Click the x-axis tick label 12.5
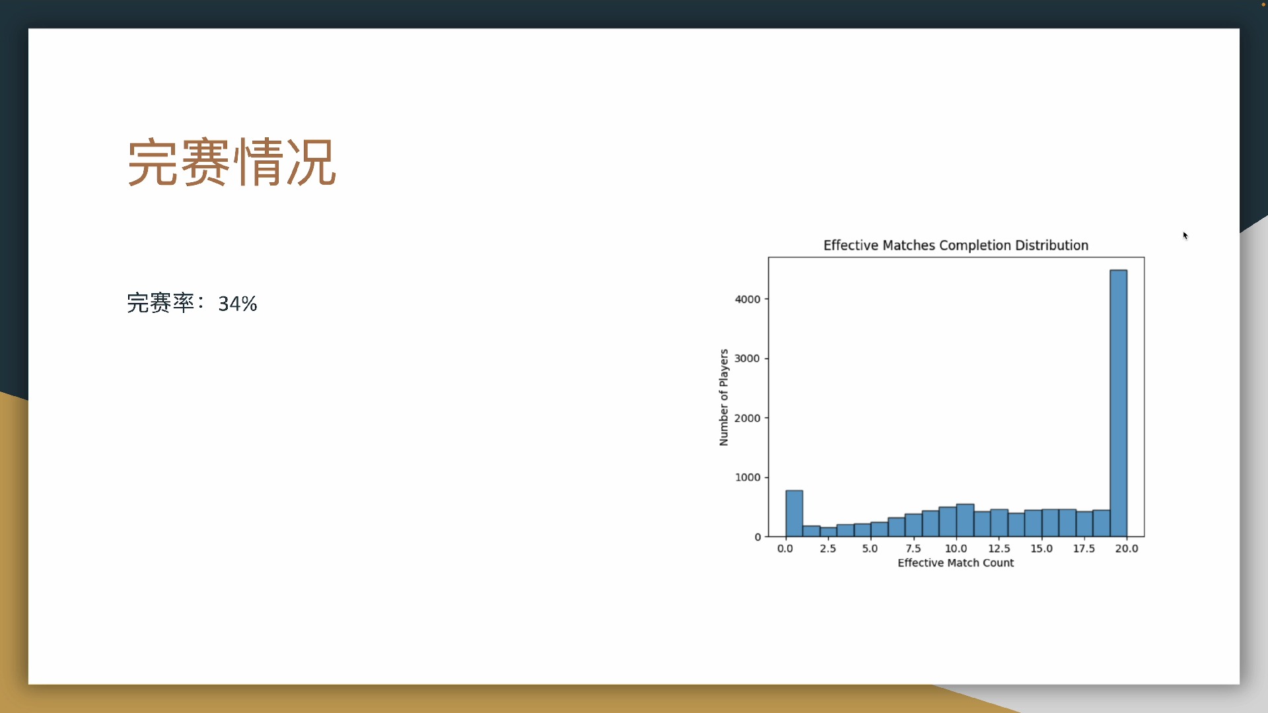Screen dimensions: 1268x713 coord(999,549)
